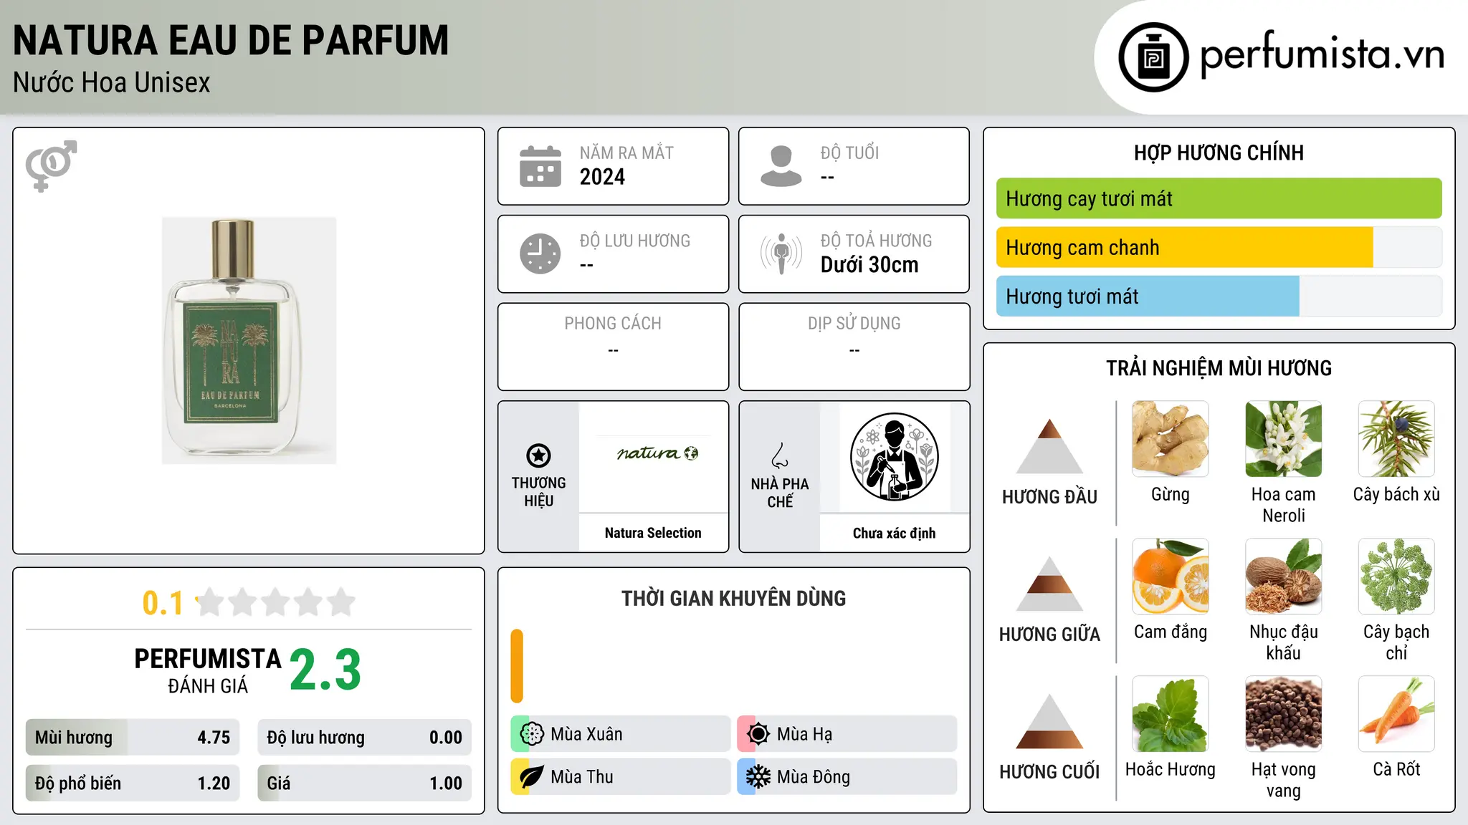Click the THỜI GIAN KHUYÊN DÙNG heading

point(734,598)
